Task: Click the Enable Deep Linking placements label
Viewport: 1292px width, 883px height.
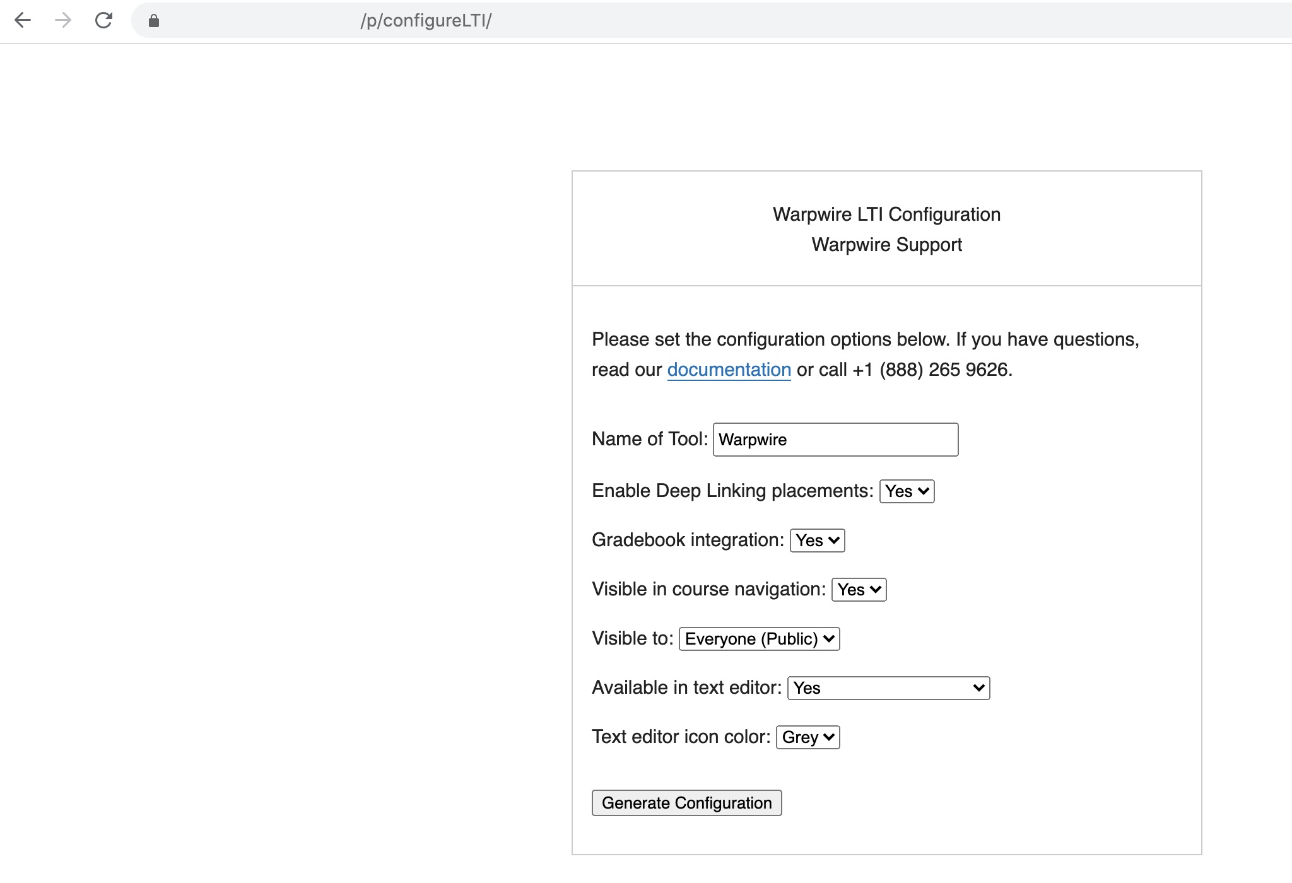Action: (x=732, y=491)
